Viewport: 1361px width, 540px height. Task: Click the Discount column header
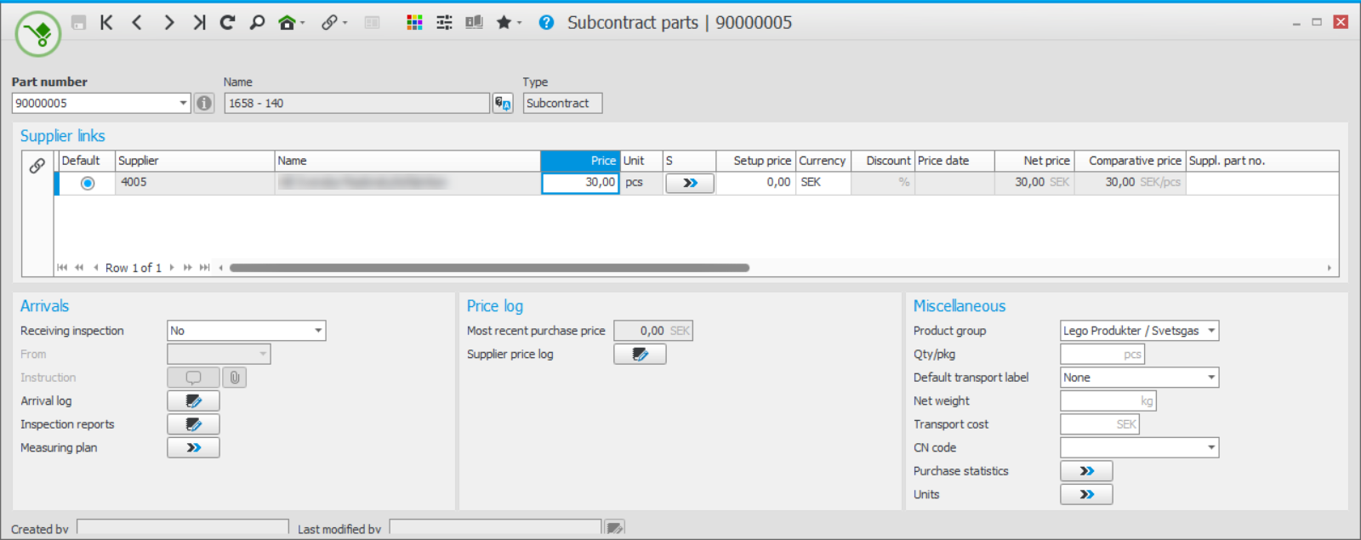[x=883, y=161]
